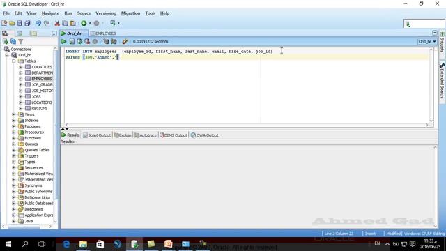446x251 pixels.
Task: Expand the COUNTRIES table node
Action: click(20, 67)
